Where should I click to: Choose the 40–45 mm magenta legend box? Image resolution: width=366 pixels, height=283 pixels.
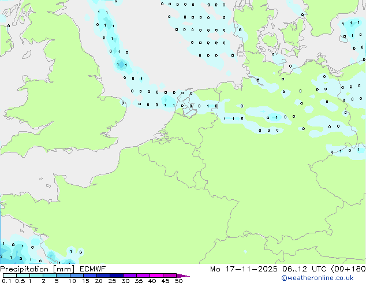coord(156,275)
